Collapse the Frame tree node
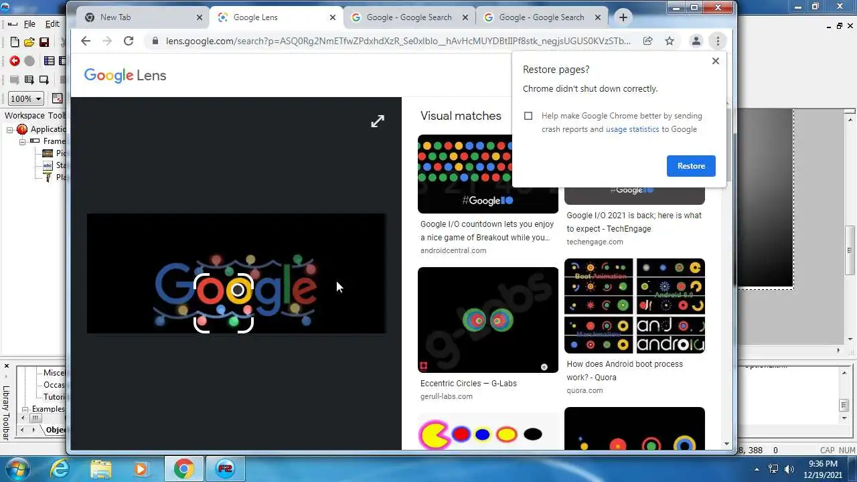The width and height of the screenshot is (857, 482). click(22, 142)
